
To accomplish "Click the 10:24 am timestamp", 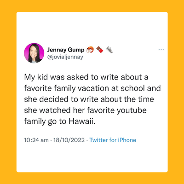I will coord(36,140).
